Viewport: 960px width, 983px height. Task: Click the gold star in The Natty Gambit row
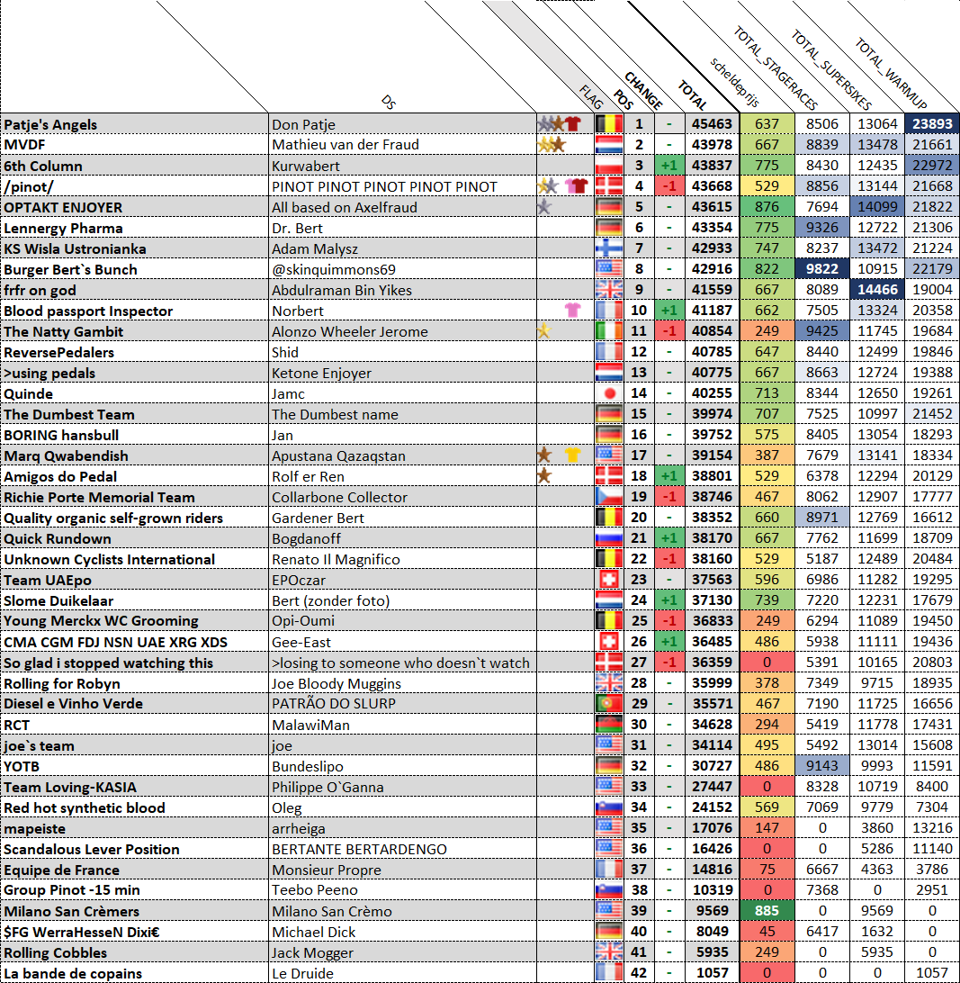pos(544,330)
